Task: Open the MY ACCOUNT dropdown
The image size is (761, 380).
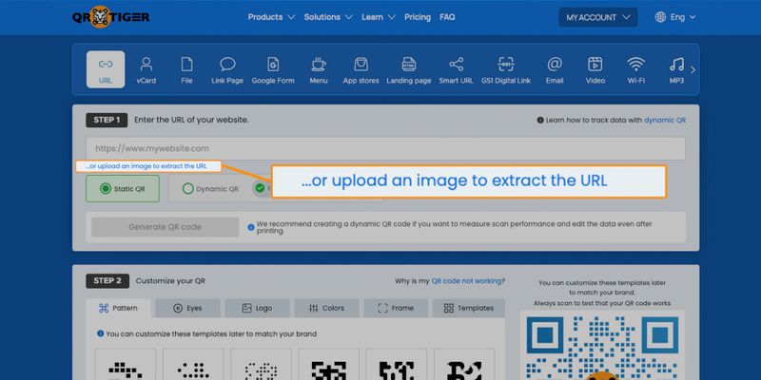Action: 598,17
